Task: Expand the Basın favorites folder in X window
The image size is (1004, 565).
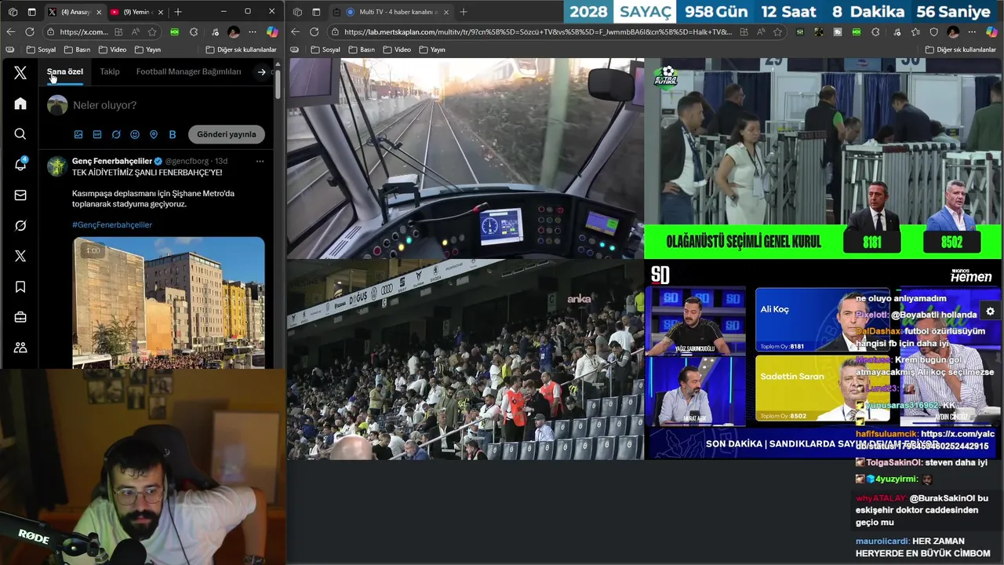Action: pyautogui.click(x=77, y=49)
